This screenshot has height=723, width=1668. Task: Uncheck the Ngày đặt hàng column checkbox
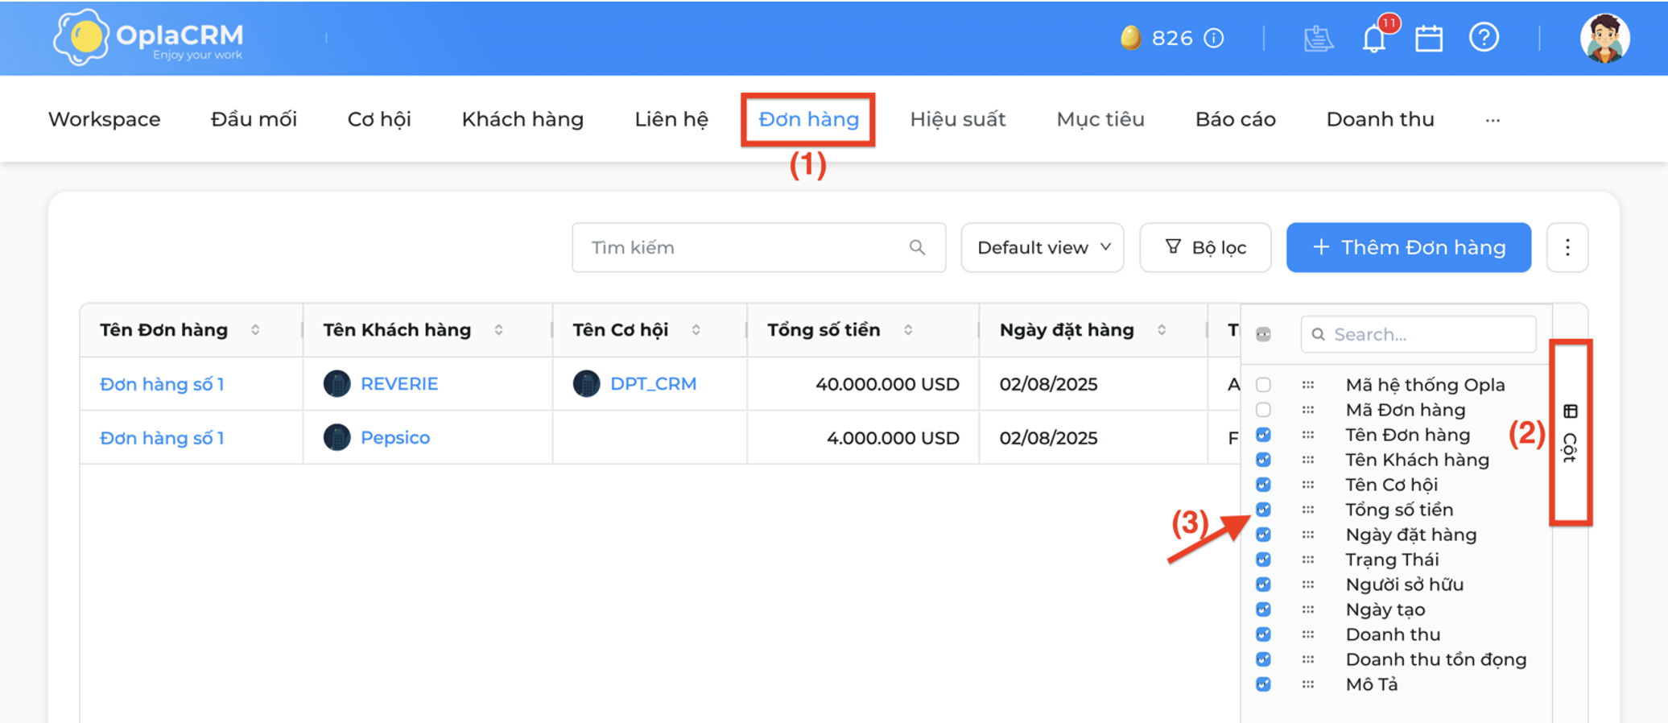point(1263,535)
